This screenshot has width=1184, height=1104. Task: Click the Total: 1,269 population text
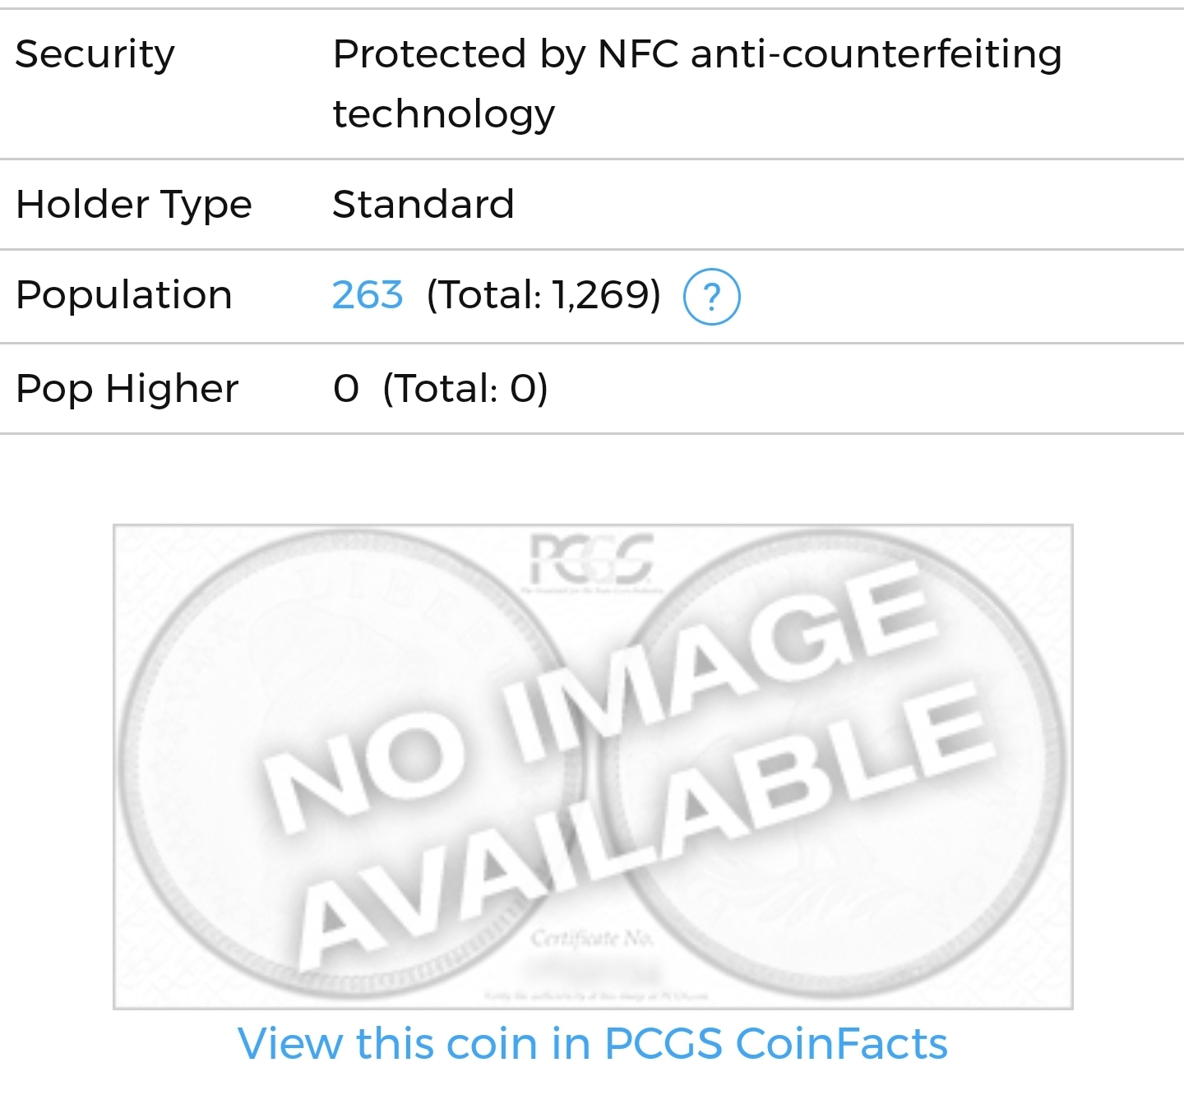tap(543, 296)
